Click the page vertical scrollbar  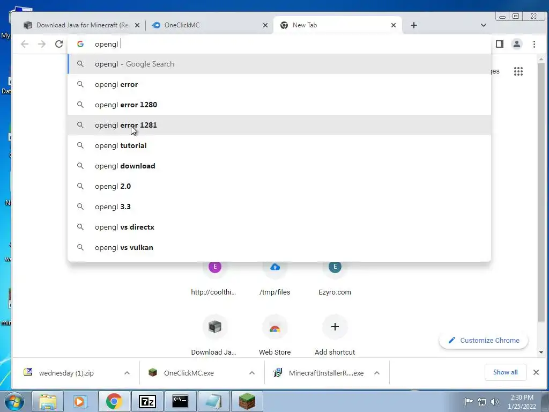point(541,193)
